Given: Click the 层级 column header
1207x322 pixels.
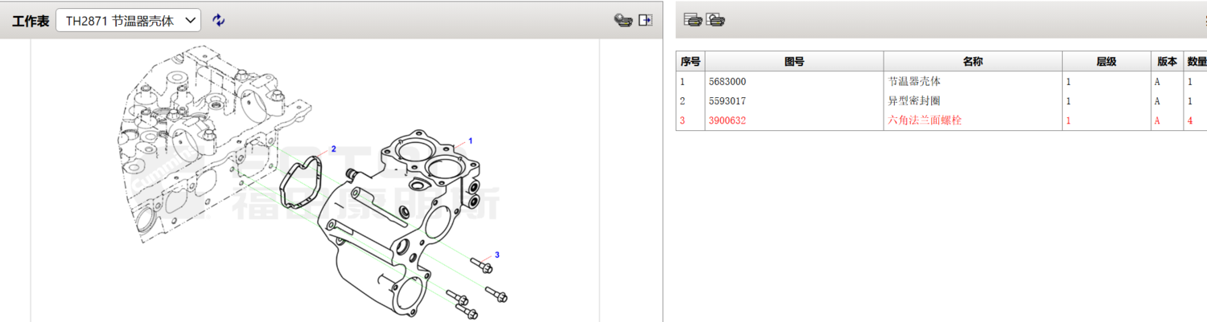Looking at the screenshot, I should coord(1106,62).
